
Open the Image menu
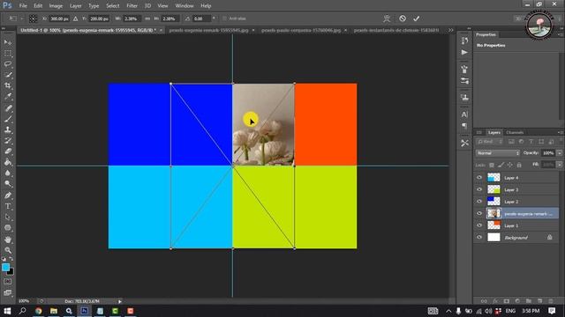56,6
